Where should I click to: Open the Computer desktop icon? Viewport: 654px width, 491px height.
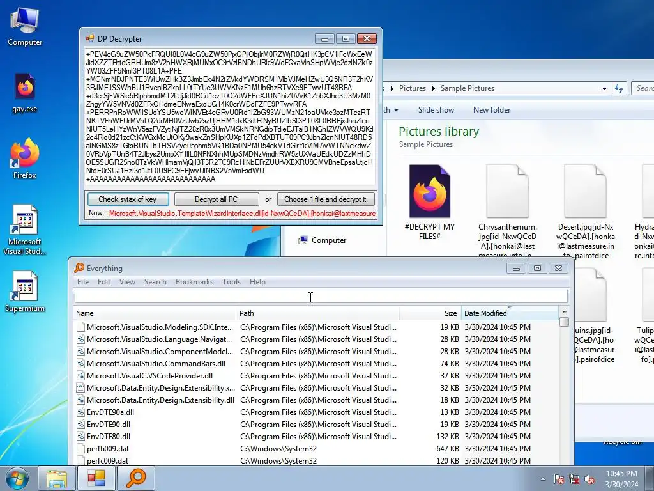click(x=25, y=27)
